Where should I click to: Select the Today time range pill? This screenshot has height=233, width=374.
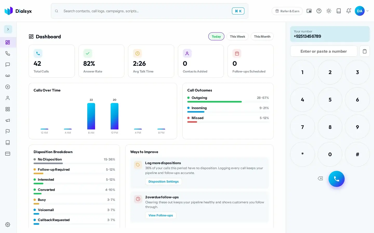[x=216, y=37]
